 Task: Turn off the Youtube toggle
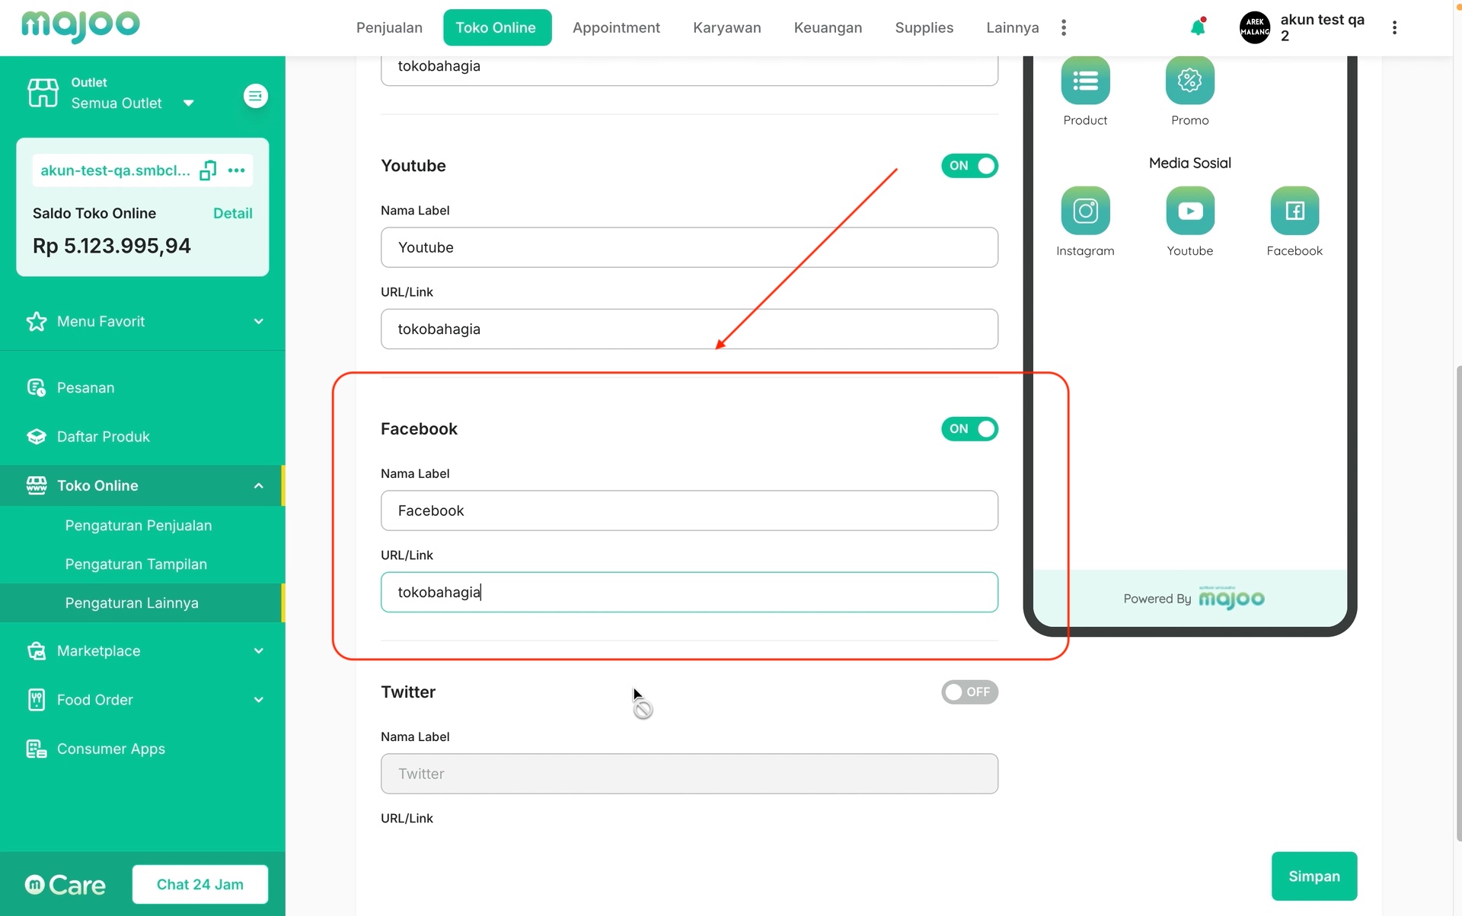[x=969, y=166]
